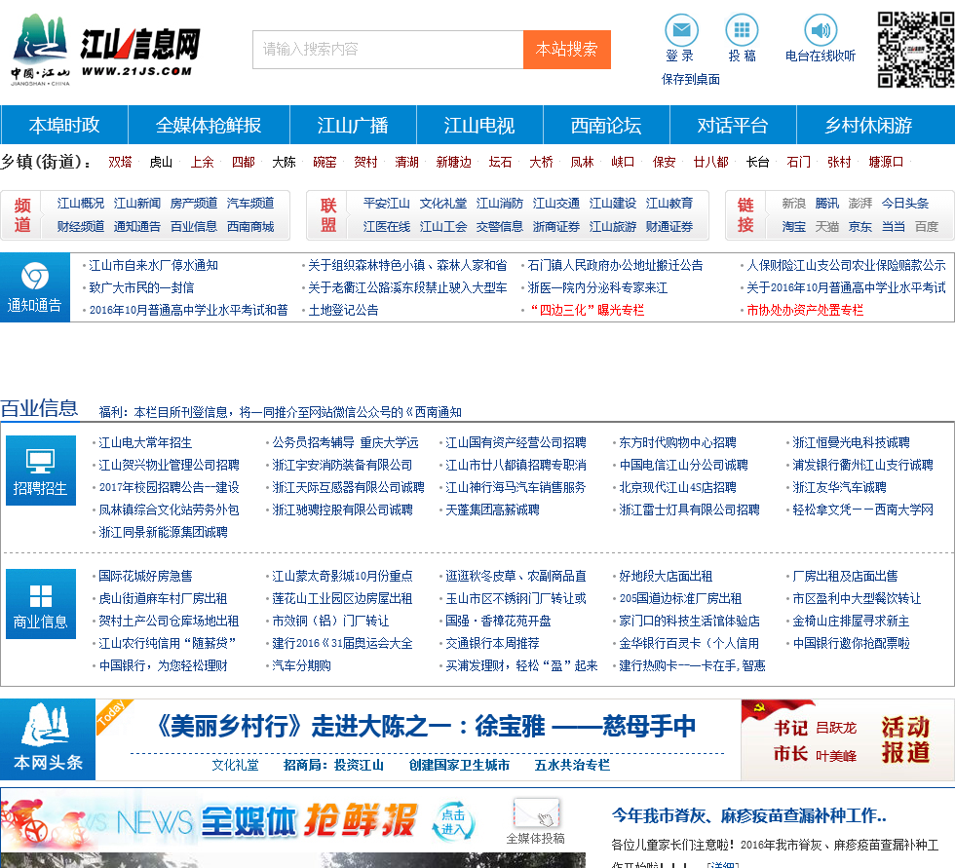This screenshot has height=868, width=955.
Task: Open notice 土地登记公告
Action: (x=343, y=311)
